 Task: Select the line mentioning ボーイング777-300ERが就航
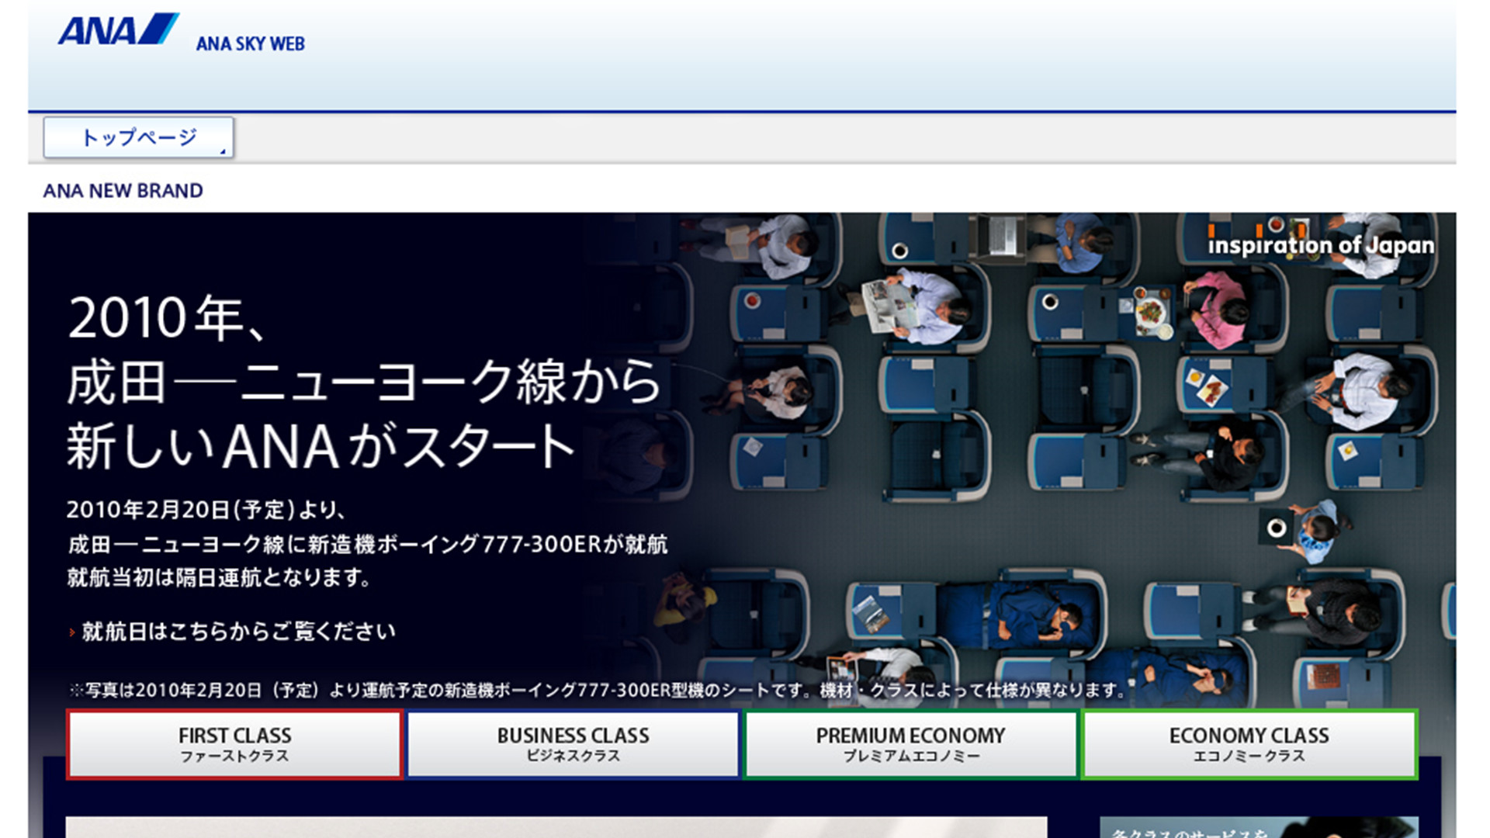(367, 544)
